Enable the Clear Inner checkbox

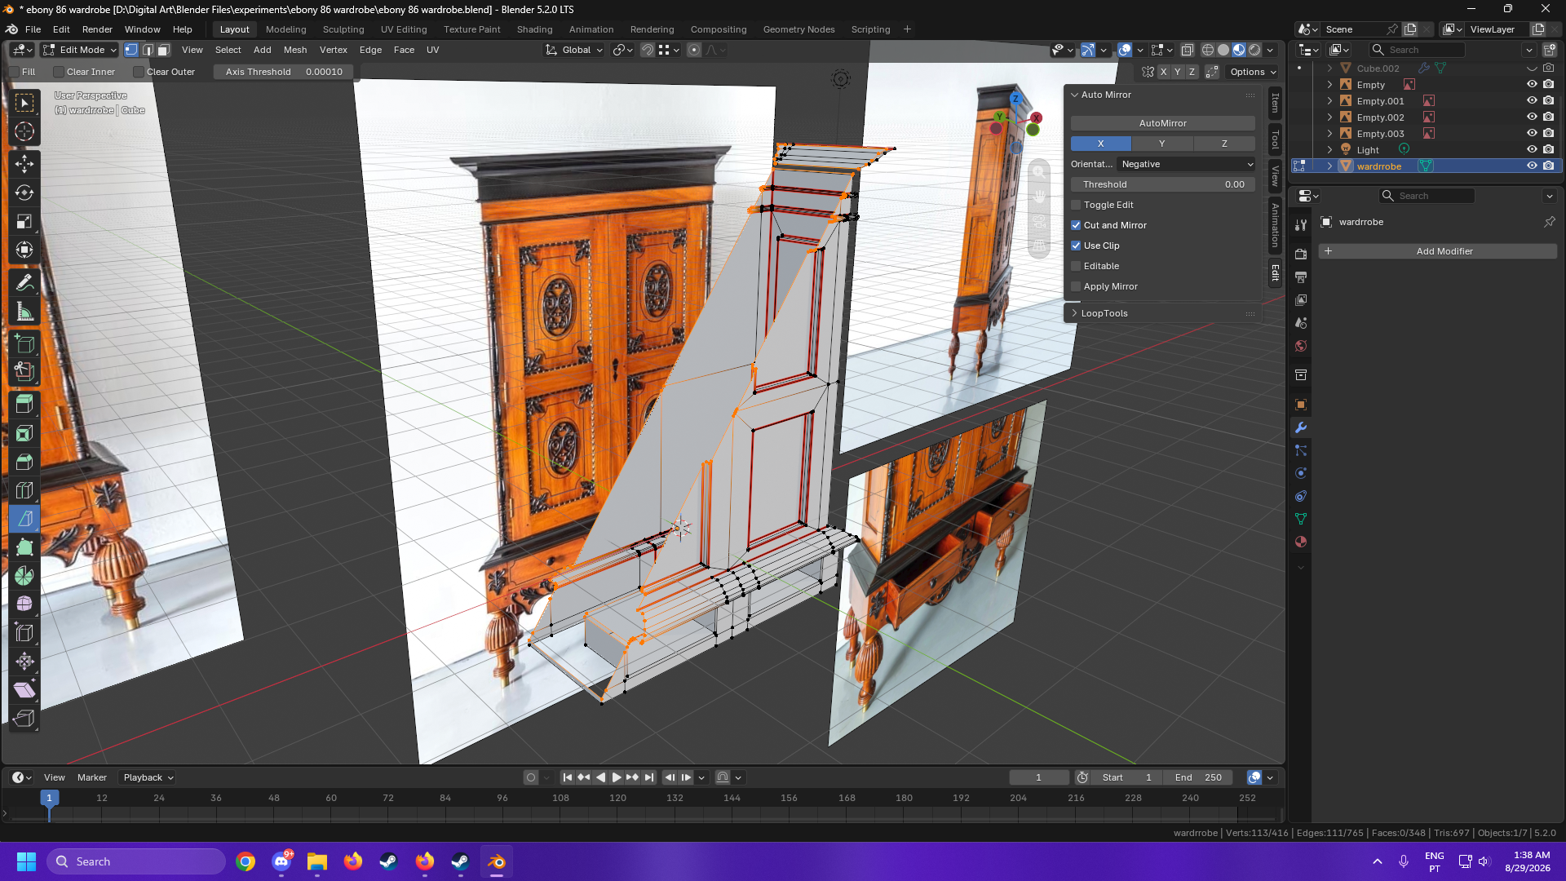[59, 72]
